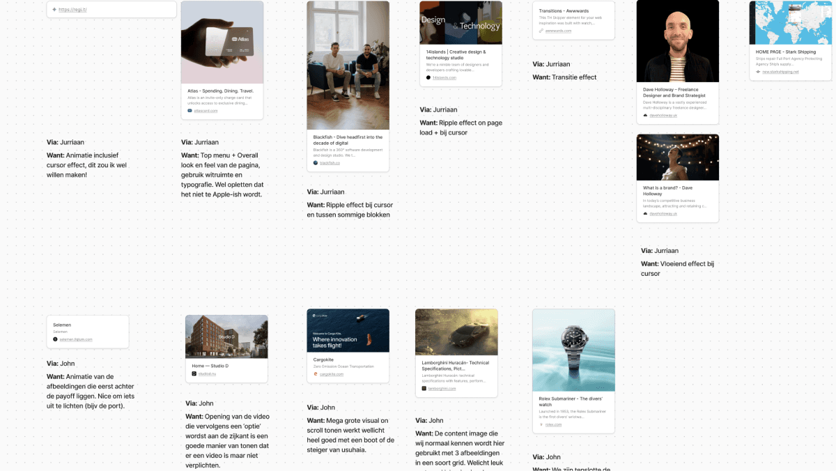The width and height of the screenshot is (836, 471).
Task: Click the chain link icon beside awwwards.com
Action: [x=541, y=31]
